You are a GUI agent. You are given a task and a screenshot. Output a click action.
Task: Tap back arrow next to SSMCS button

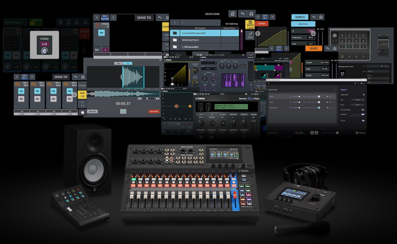click(x=314, y=17)
